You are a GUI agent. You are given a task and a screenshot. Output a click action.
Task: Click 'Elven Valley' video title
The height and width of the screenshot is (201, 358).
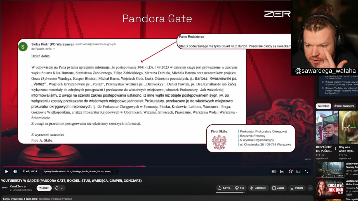[x=352, y=165]
